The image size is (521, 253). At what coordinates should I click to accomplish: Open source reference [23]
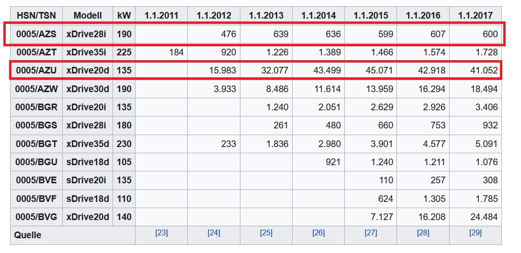click(x=161, y=233)
